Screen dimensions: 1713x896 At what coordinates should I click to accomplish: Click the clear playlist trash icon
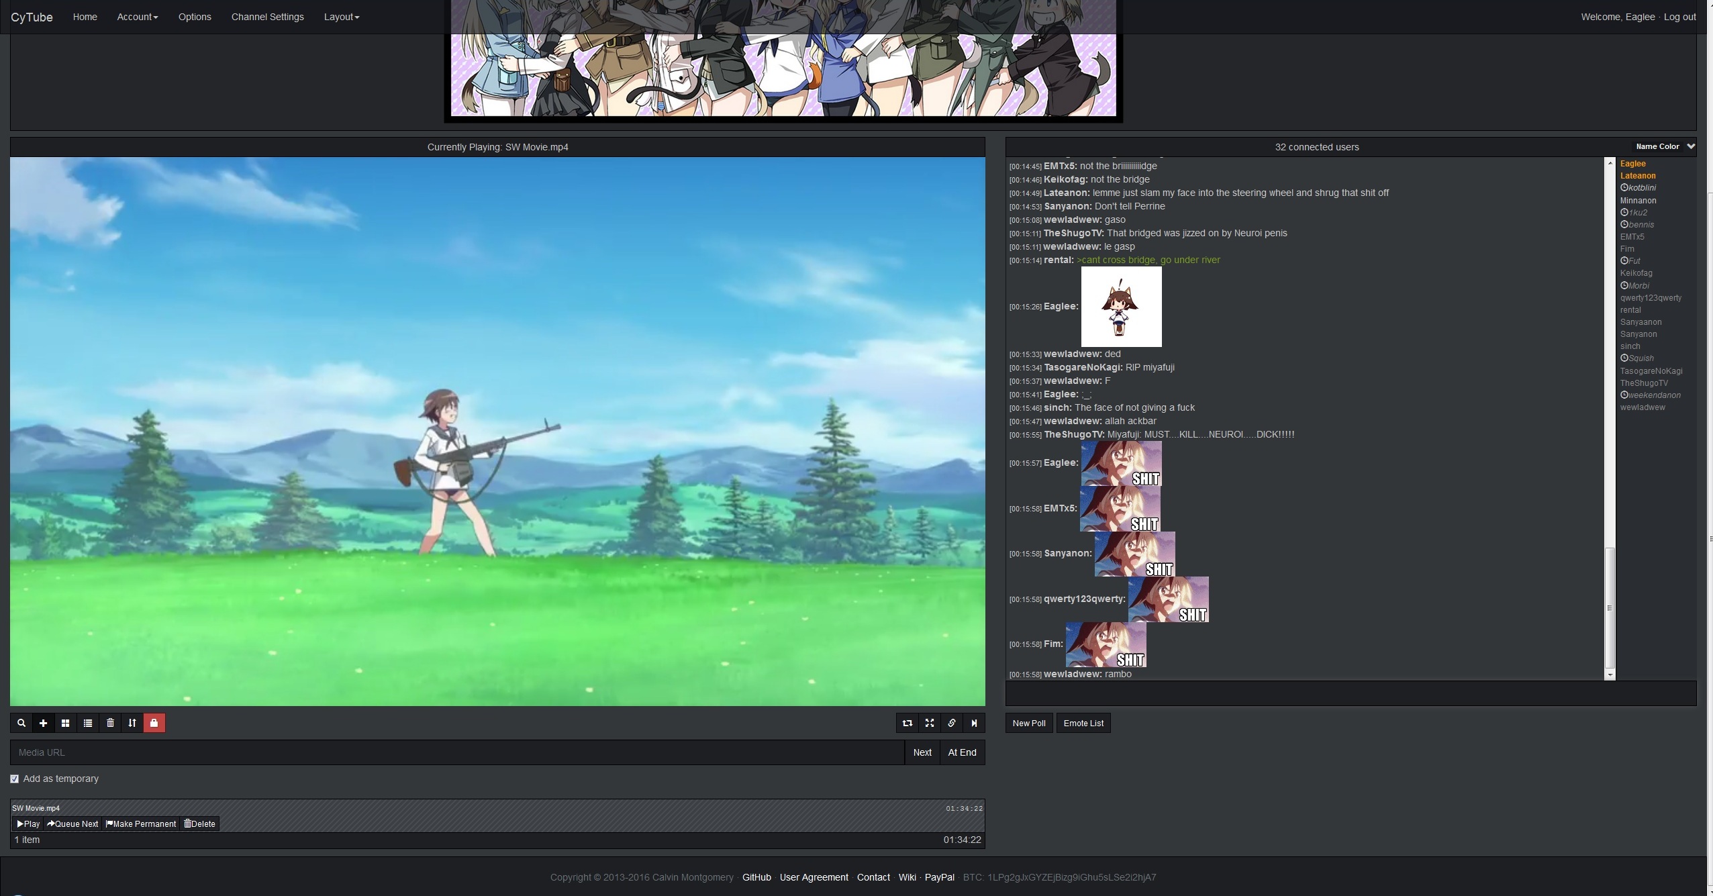click(x=110, y=723)
